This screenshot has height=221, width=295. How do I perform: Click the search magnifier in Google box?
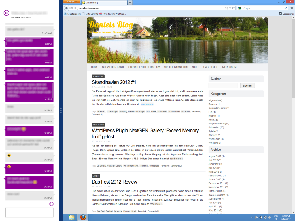[285, 8]
